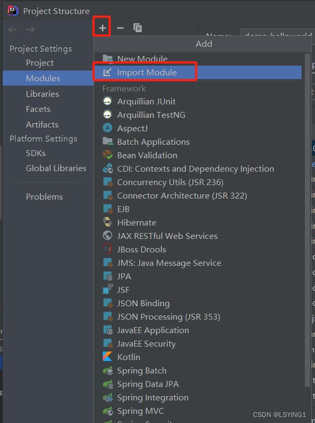Click the Copy module toolbar icon
This screenshot has width=315, height=423.
coord(138,27)
